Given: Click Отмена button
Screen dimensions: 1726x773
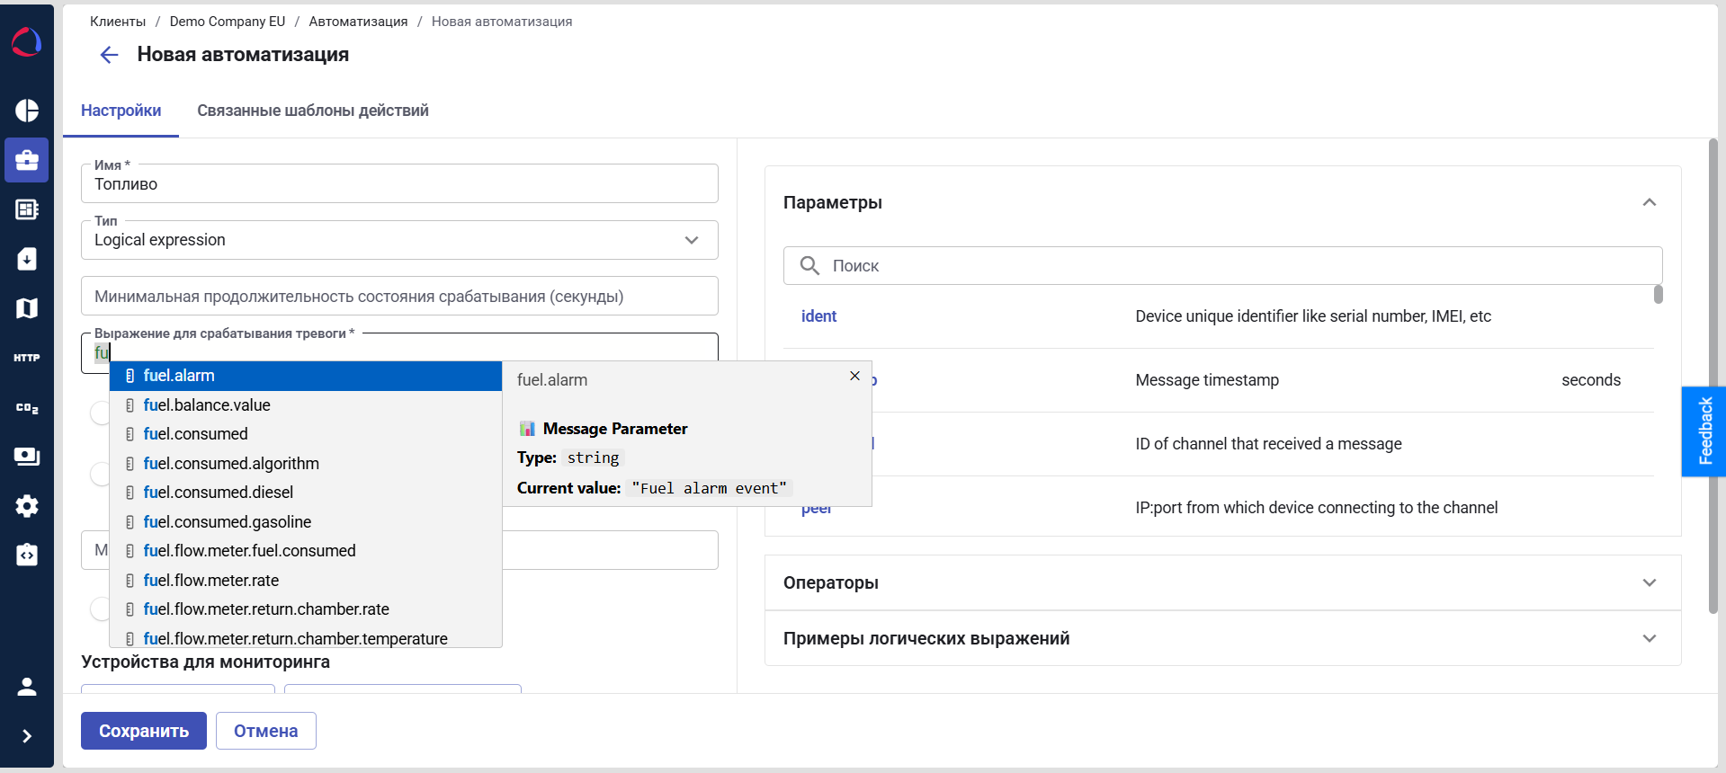Looking at the screenshot, I should (266, 731).
